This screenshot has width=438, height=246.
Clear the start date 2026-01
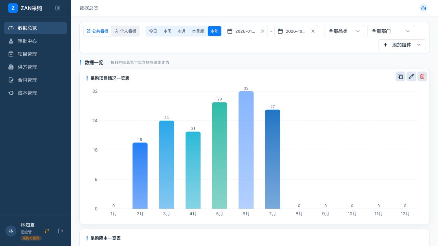(x=262, y=31)
